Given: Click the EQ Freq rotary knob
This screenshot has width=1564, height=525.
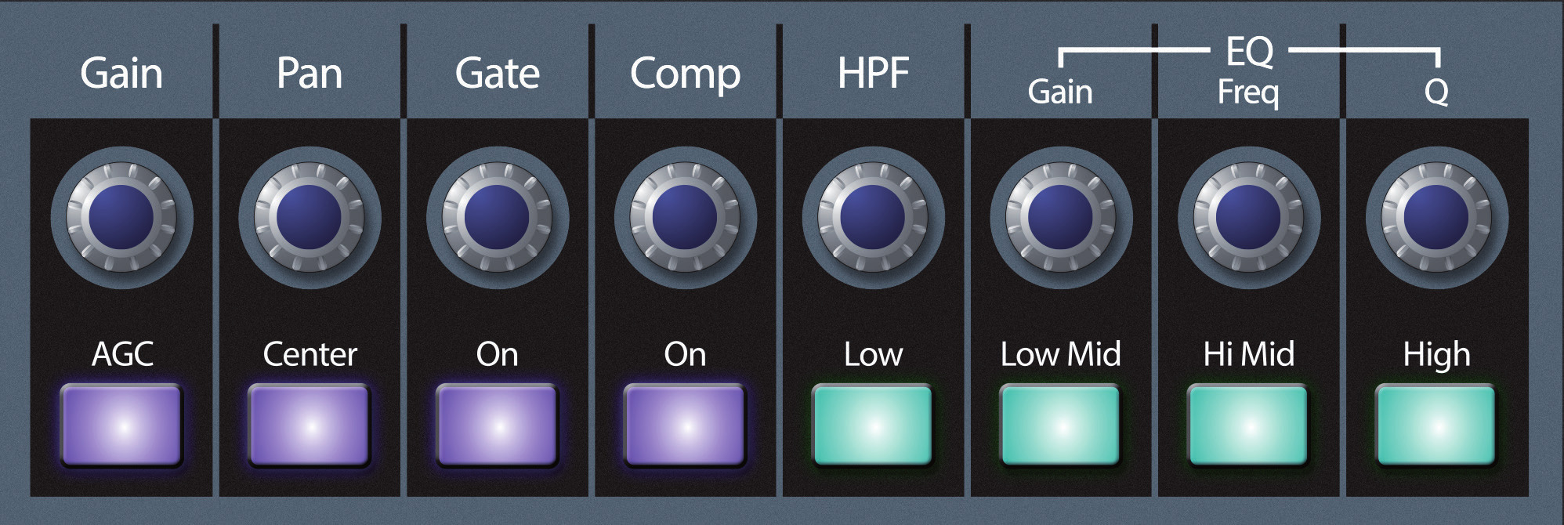Looking at the screenshot, I should (1248, 217).
